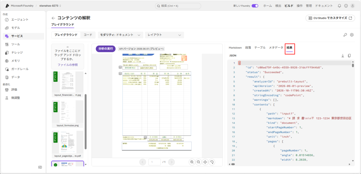The image size is (361, 174).
Task: Click CU Studio でカスタマイズ button
Action: tap(330, 18)
